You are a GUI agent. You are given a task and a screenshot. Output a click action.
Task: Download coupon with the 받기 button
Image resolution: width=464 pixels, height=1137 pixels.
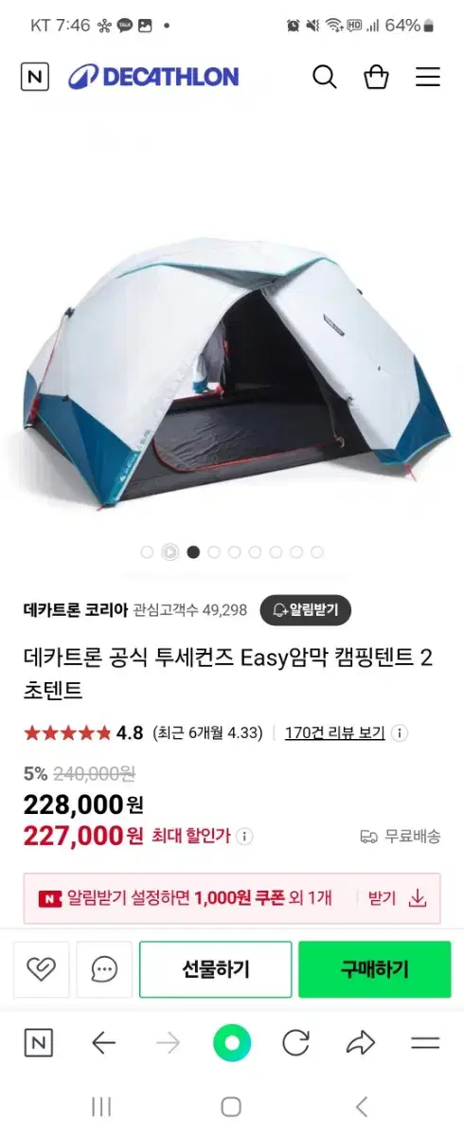398,898
